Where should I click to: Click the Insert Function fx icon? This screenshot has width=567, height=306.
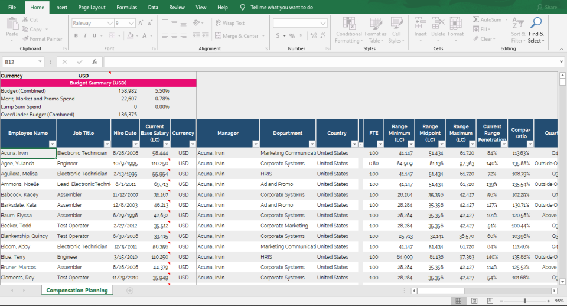[x=94, y=62]
